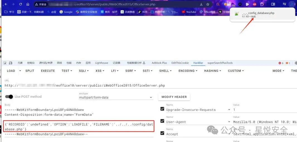Click the magnifier search extension icon

(x=218, y=4)
